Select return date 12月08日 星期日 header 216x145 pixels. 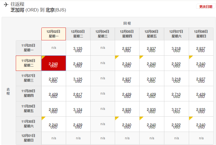pos(201,34)
